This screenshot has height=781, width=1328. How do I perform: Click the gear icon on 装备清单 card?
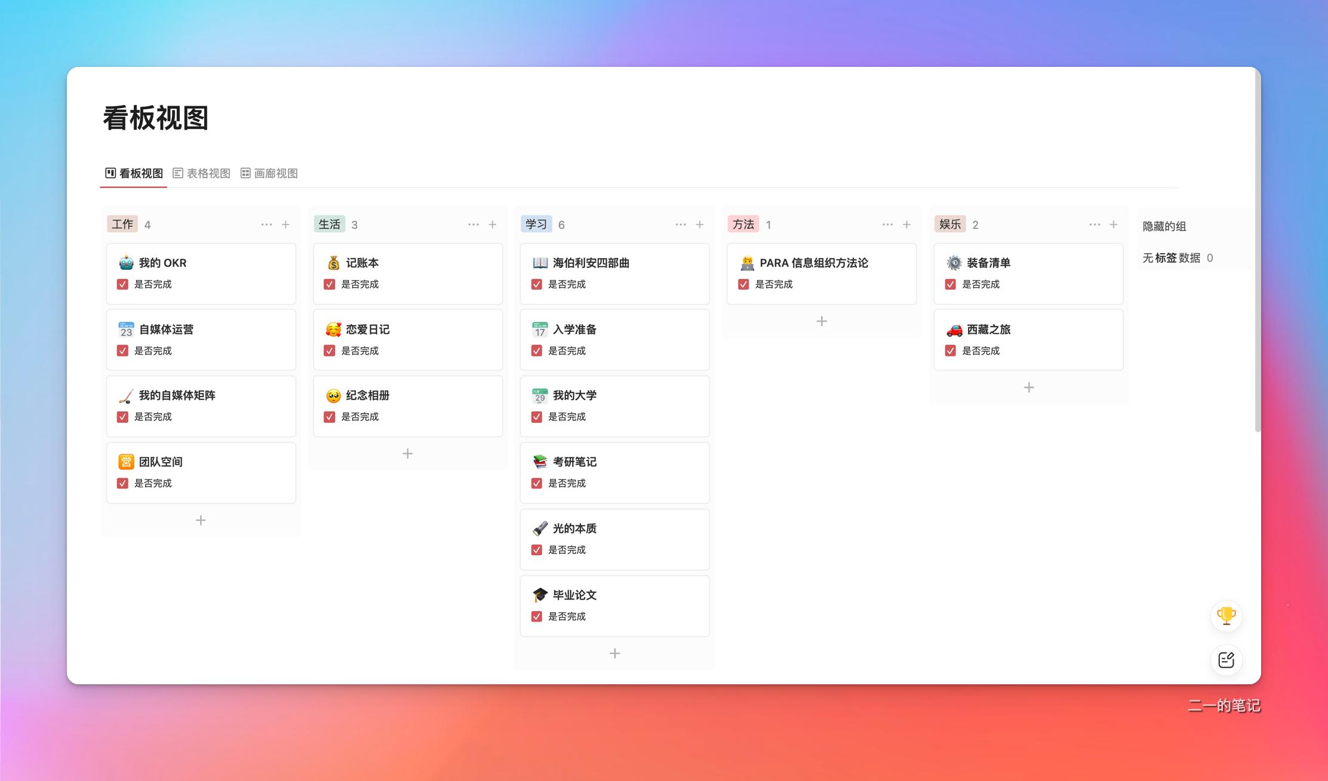pos(953,263)
